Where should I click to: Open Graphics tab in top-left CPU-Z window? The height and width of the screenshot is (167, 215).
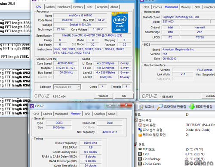(x=102, y=7)
